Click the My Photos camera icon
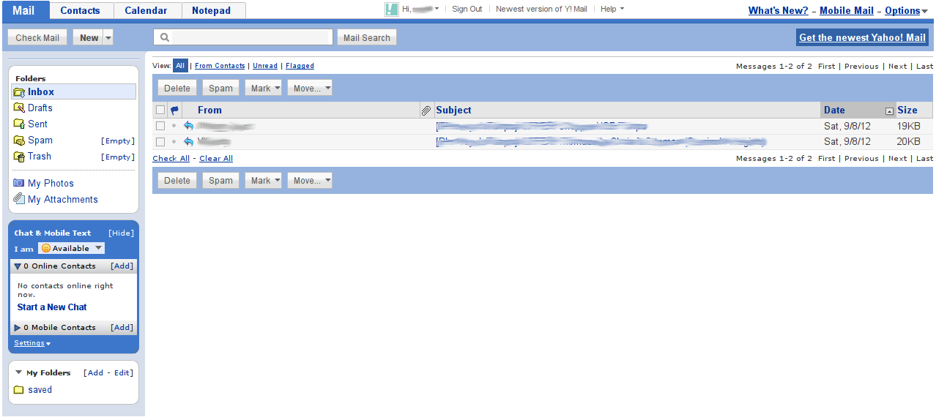 coord(19,183)
